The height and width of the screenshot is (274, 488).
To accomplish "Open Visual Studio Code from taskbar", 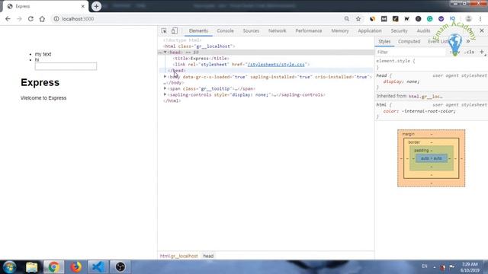I will pos(98,267).
